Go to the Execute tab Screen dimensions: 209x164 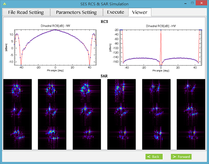pos(115,12)
